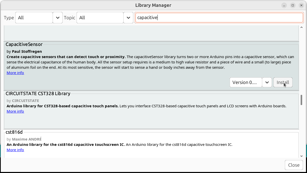The width and height of the screenshot is (307, 173).
Task: Select the CapacitiveSensor library description text
Action: (x=150, y=62)
